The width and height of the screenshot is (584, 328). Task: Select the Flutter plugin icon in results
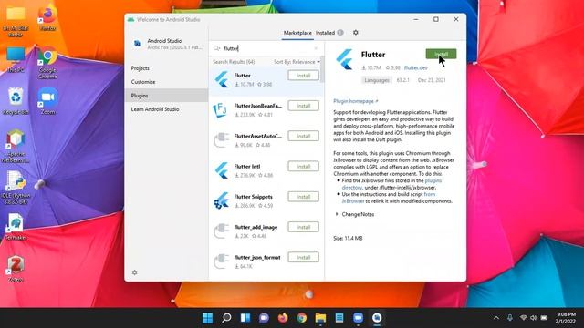[x=222, y=79]
